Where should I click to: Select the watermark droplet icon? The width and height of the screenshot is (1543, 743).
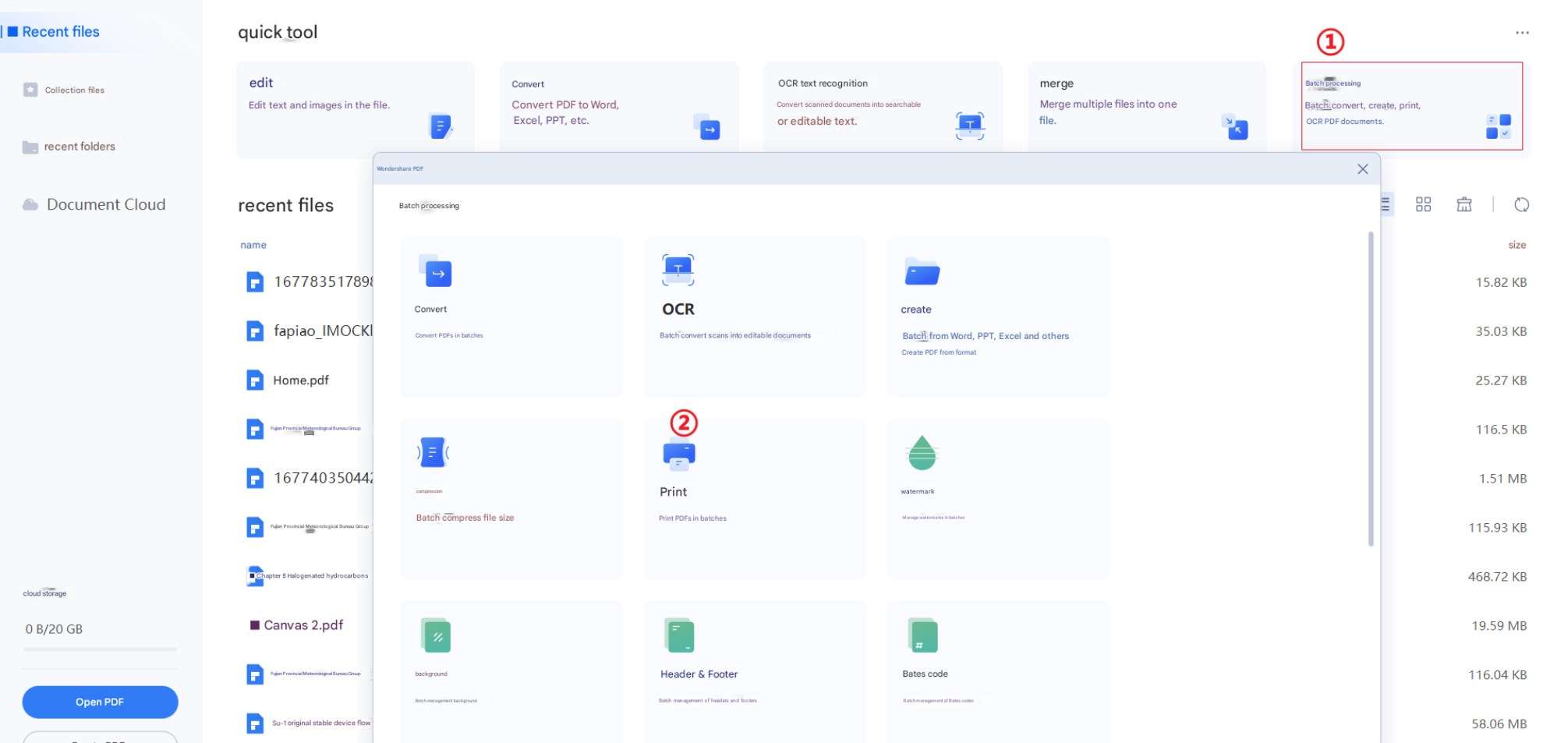[922, 453]
